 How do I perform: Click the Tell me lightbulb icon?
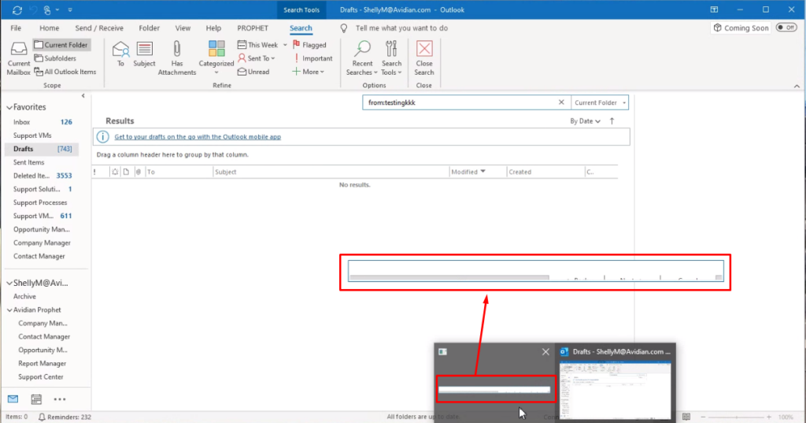(x=344, y=28)
